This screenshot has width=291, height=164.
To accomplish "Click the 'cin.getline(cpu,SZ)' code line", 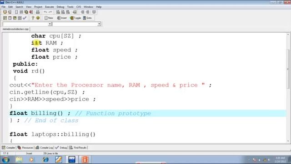I will [47, 92].
